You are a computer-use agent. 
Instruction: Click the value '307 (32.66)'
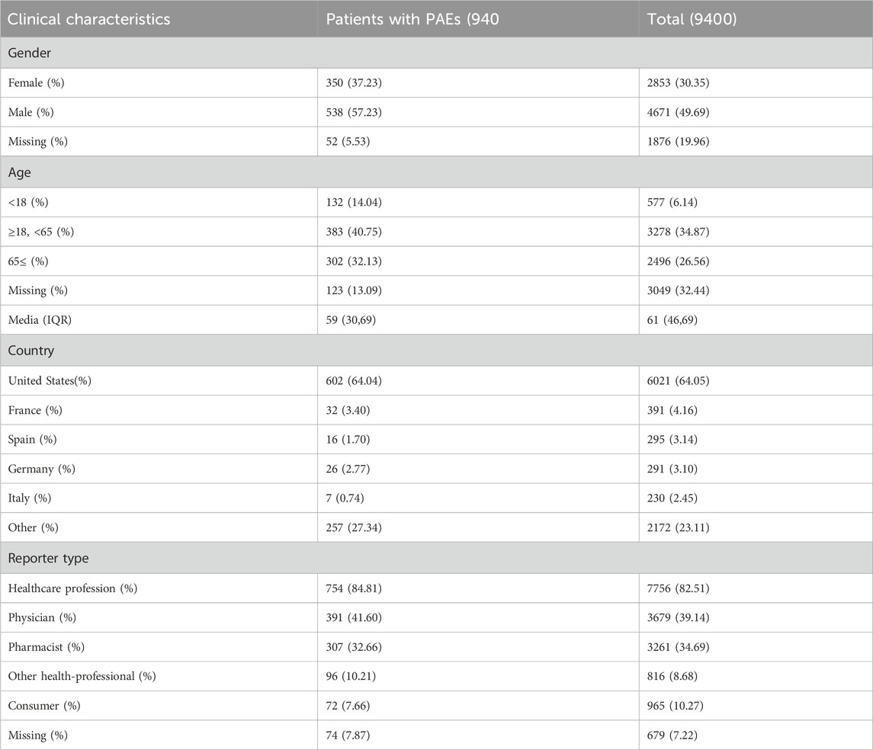pos(354,648)
